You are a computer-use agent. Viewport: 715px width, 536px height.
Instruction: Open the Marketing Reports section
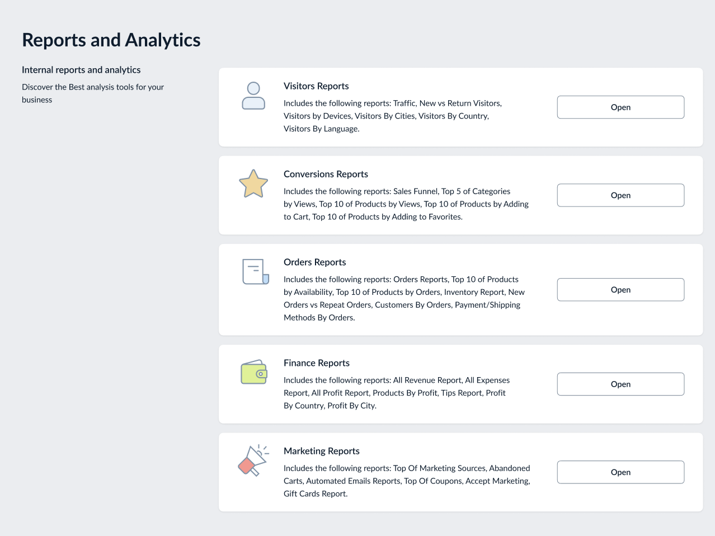[620, 472]
